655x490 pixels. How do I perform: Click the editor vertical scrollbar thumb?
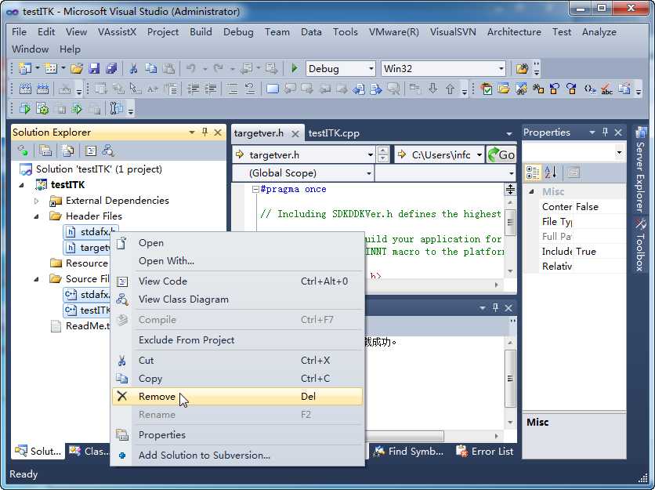point(510,222)
